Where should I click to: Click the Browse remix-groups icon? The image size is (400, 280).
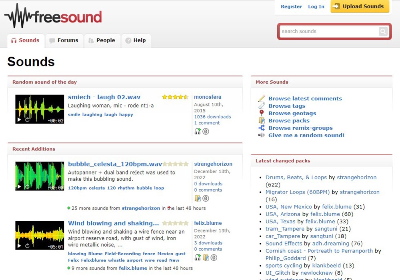262,128
